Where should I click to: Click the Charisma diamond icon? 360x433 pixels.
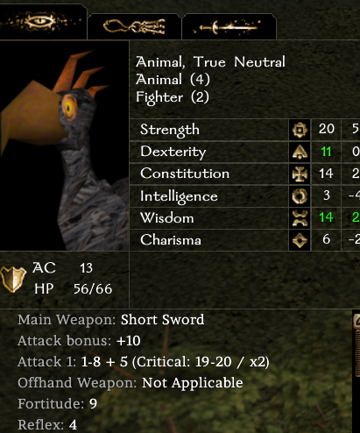(300, 240)
